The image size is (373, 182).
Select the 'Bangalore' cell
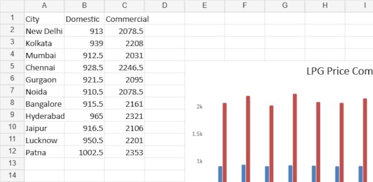[x=44, y=103]
